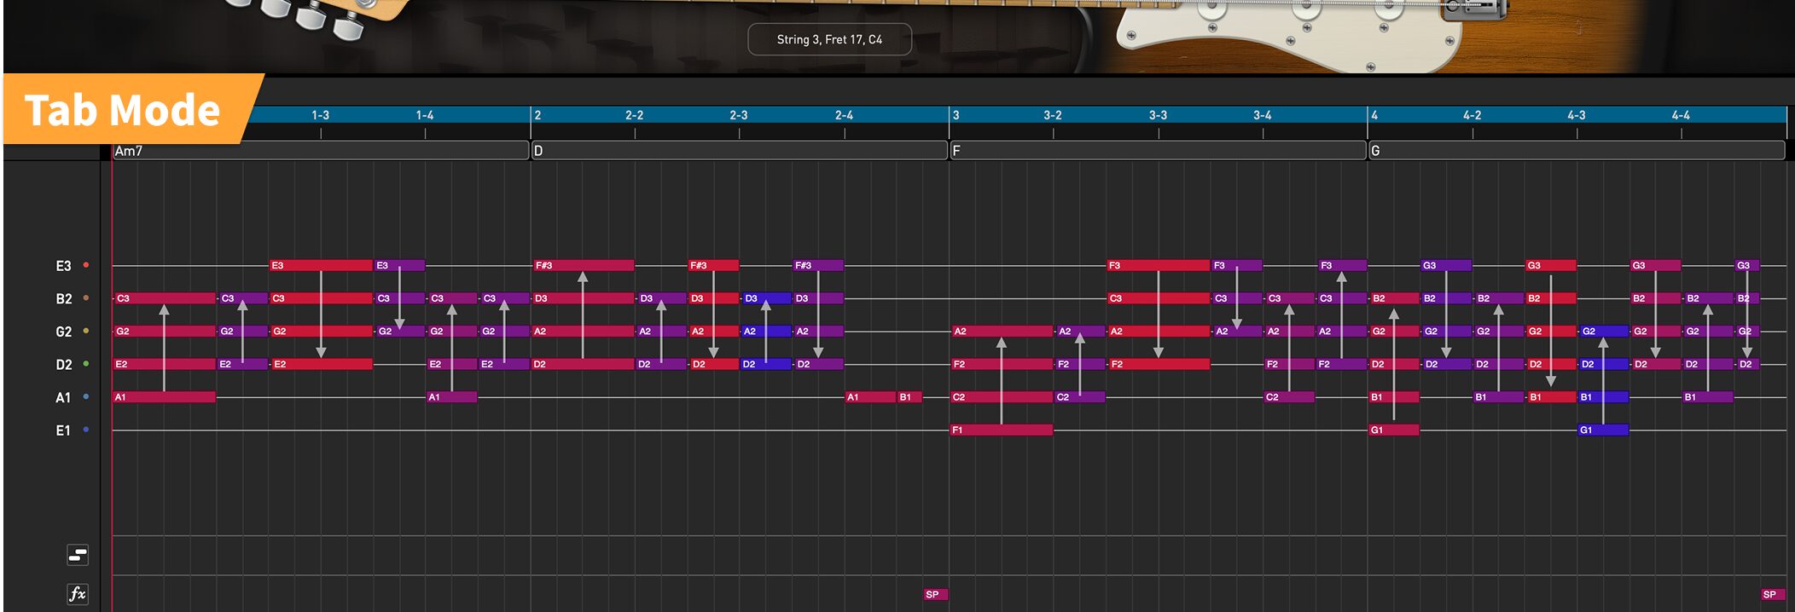The height and width of the screenshot is (612, 1795).
Task: Select the Am7 chord block
Action: pyautogui.click(x=320, y=151)
